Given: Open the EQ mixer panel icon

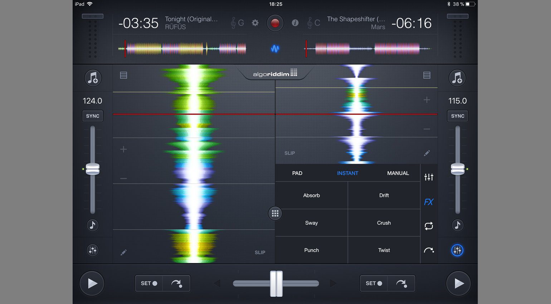Looking at the screenshot, I should coord(429,177).
